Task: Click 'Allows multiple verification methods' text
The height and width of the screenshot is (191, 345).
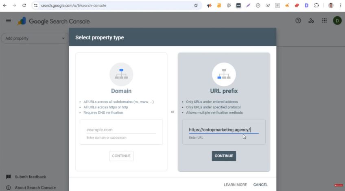Action: coord(214,113)
